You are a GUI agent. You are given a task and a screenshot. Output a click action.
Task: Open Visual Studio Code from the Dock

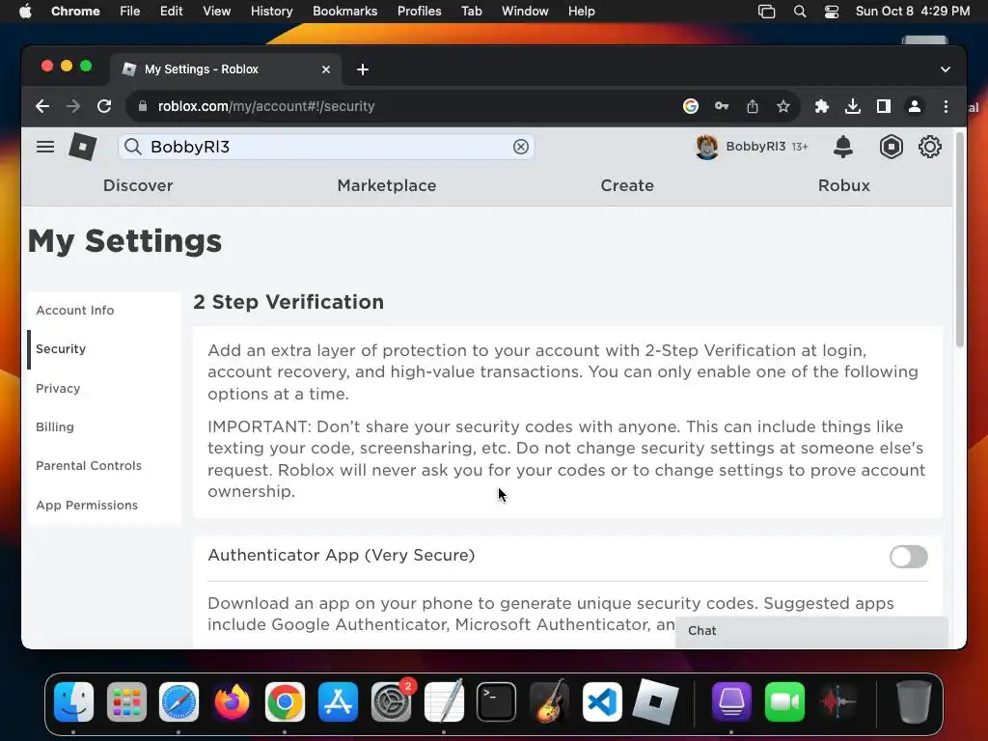602,701
